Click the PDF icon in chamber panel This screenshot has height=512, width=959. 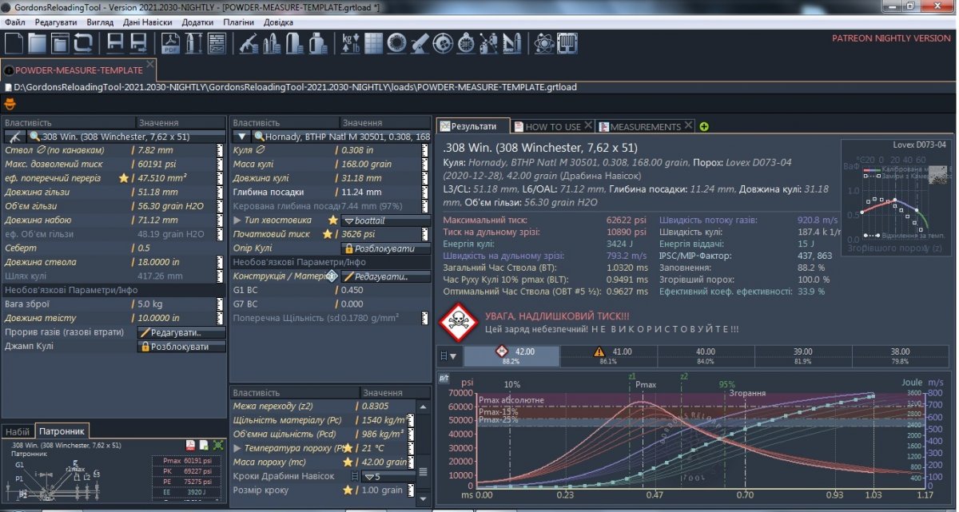coord(191,445)
